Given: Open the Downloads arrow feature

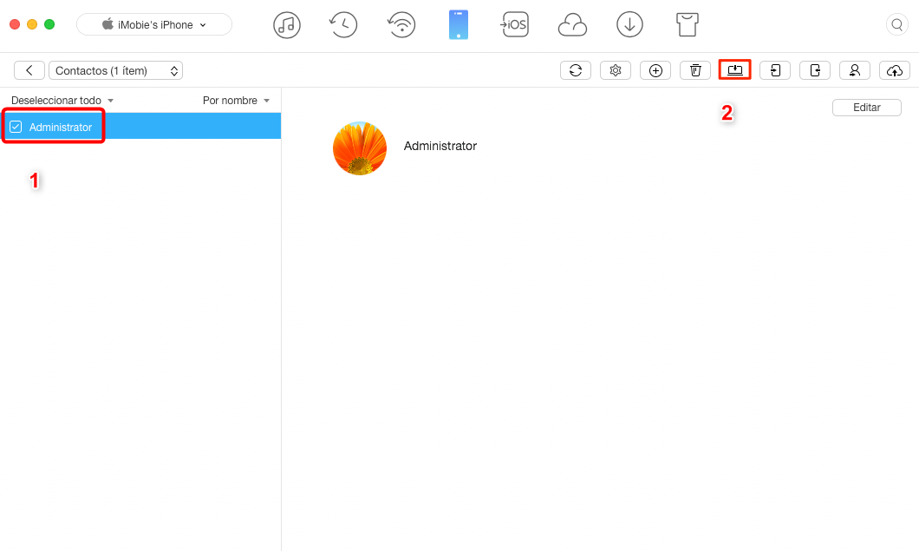Looking at the screenshot, I should click(629, 24).
